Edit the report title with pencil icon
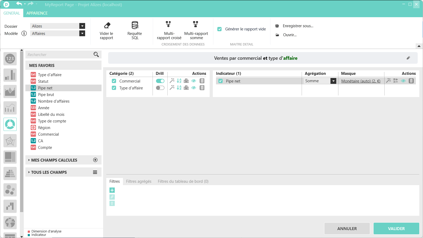423x238 pixels. [408, 58]
